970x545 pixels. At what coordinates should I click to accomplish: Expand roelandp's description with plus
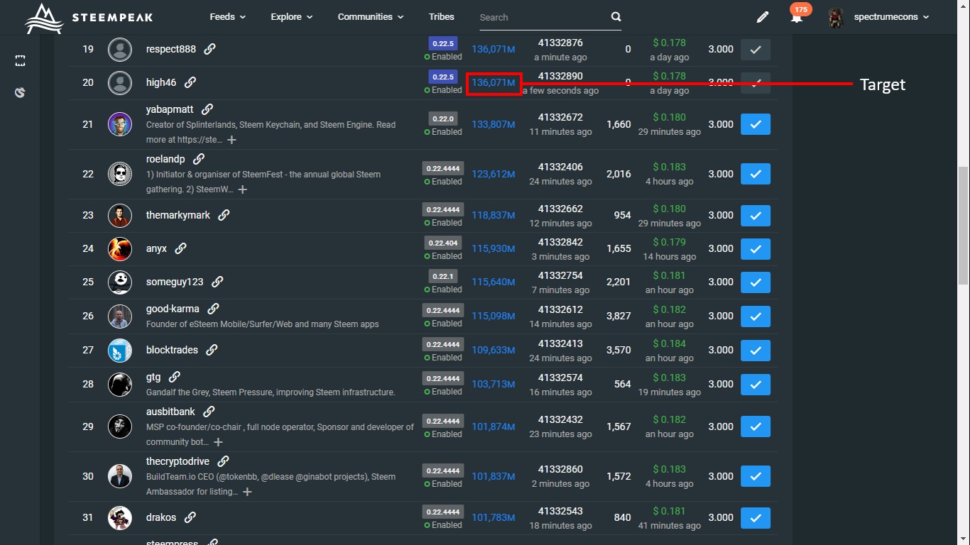pyautogui.click(x=243, y=189)
